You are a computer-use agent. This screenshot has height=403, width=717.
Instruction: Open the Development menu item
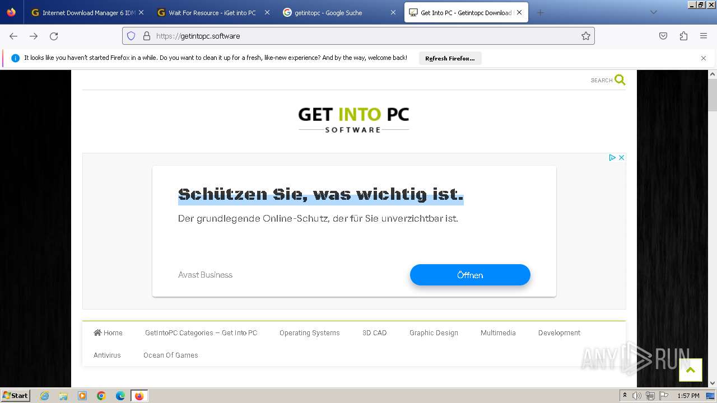pyautogui.click(x=559, y=332)
